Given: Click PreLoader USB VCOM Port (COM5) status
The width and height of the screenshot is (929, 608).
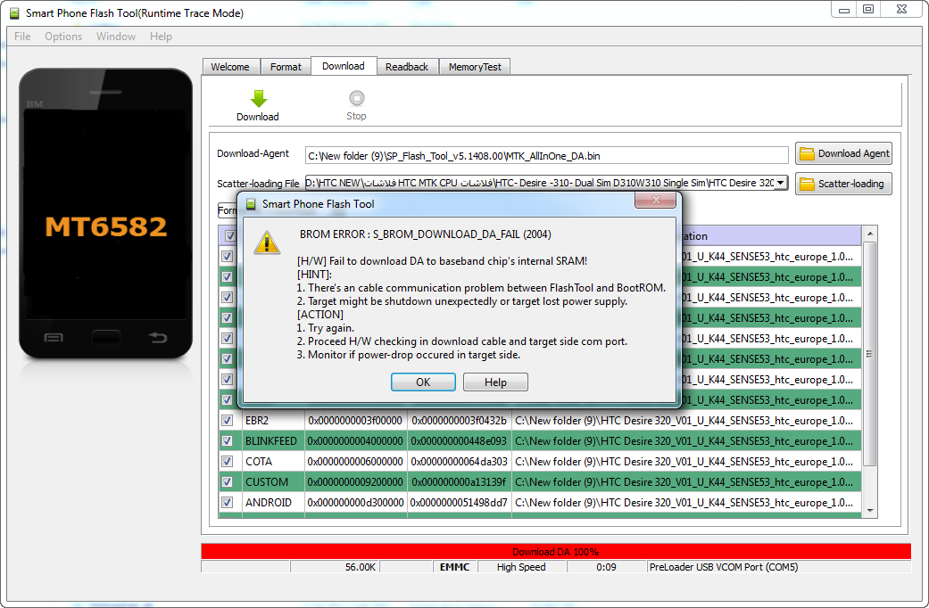Looking at the screenshot, I should tap(724, 567).
